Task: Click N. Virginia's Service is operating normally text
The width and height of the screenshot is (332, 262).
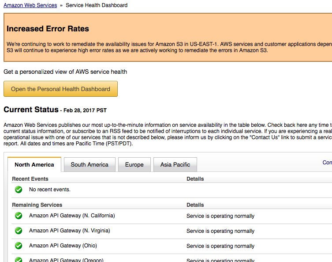Action: 220,231
